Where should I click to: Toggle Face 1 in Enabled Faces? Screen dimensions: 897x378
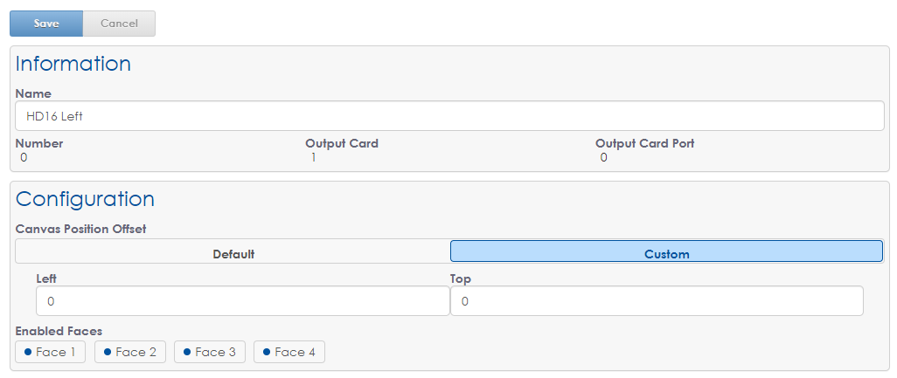(50, 352)
